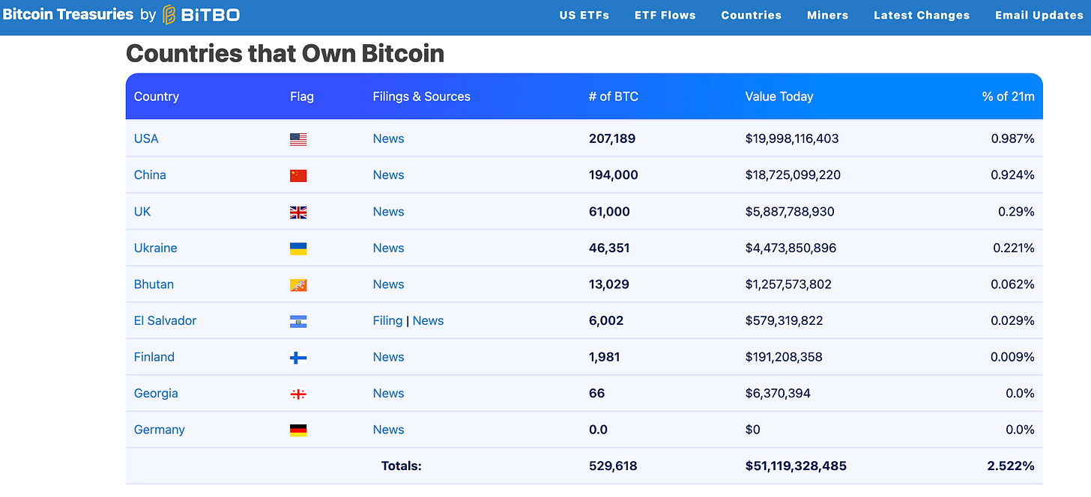Open the Finland country link
The image size is (1091, 497).
click(x=154, y=356)
